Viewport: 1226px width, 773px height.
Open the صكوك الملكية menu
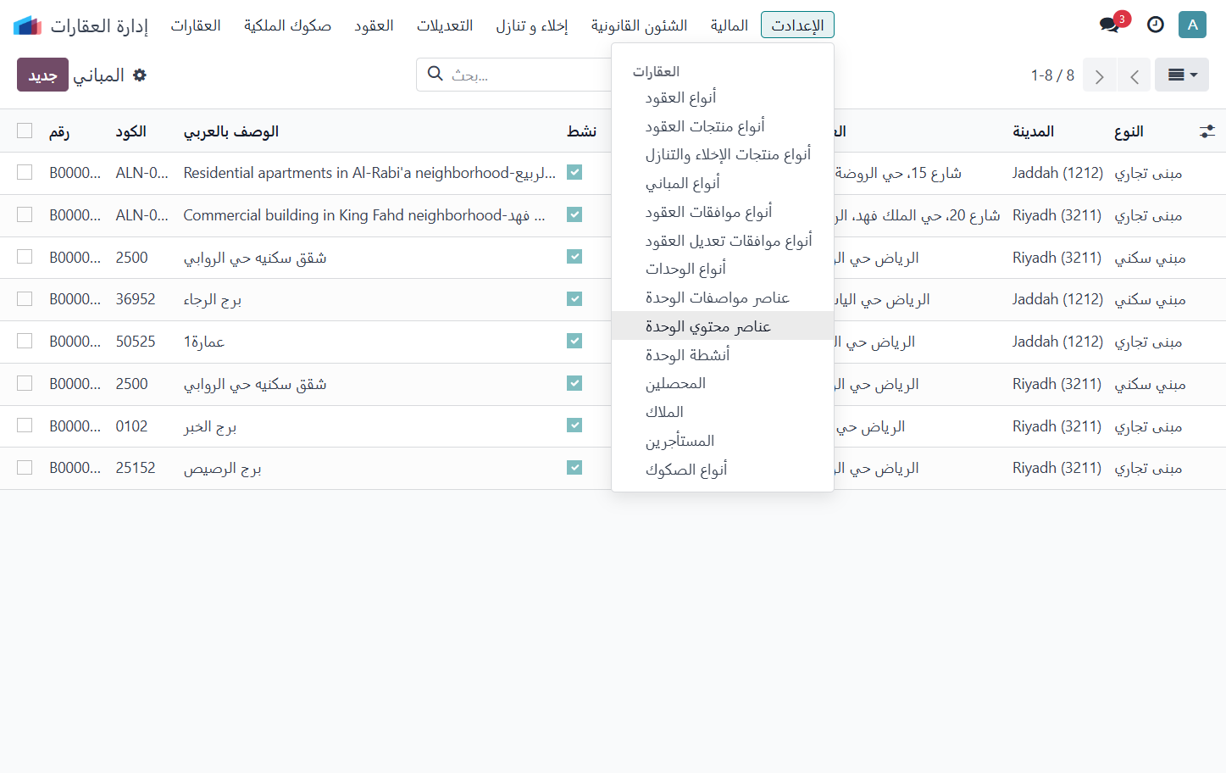point(287,25)
